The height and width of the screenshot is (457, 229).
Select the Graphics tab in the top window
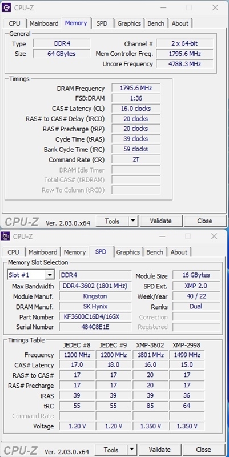click(129, 23)
